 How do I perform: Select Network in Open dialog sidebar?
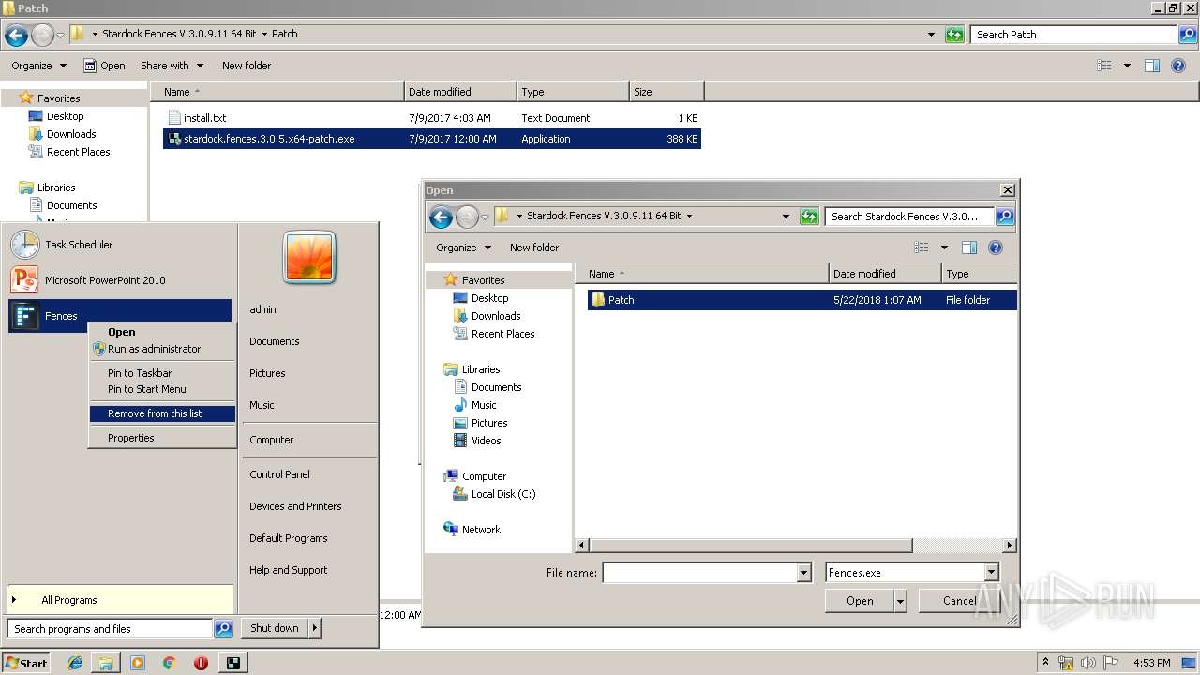(x=481, y=530)
